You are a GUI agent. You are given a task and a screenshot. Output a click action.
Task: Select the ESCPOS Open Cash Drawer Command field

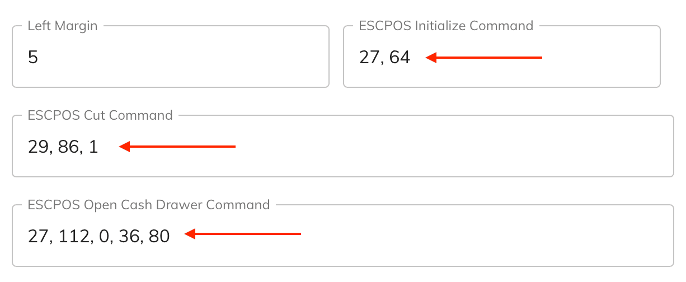[x=343, y=236]
